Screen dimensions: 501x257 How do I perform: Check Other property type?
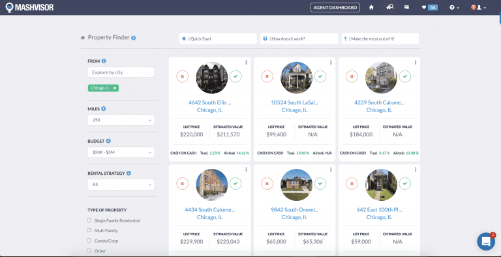click(89, 250)
